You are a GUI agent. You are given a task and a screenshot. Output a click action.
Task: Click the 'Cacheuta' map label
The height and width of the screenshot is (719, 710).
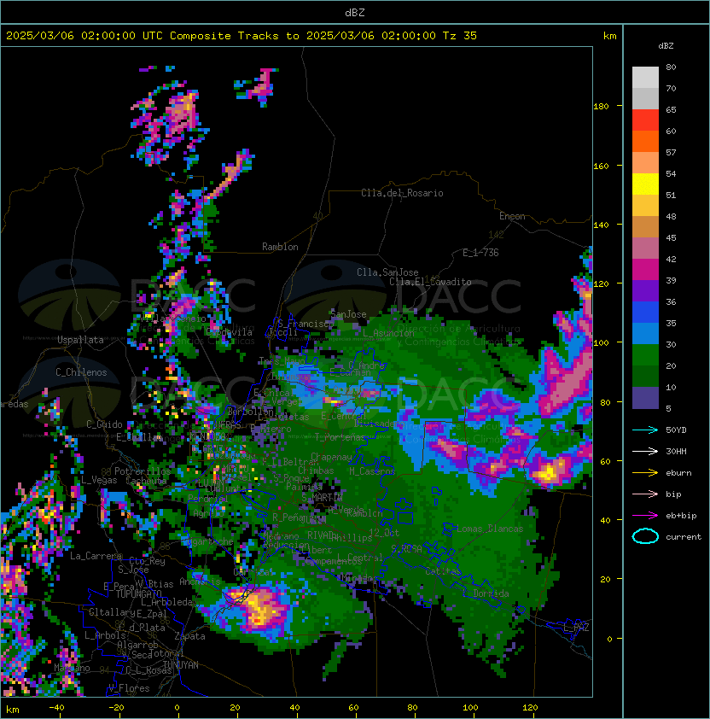tap(146, 481)
